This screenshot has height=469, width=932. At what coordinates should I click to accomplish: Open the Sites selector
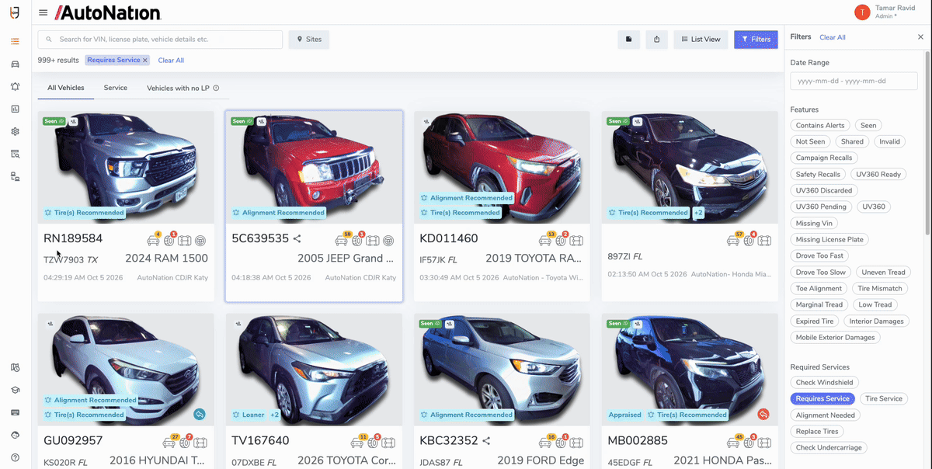[309, 40]
